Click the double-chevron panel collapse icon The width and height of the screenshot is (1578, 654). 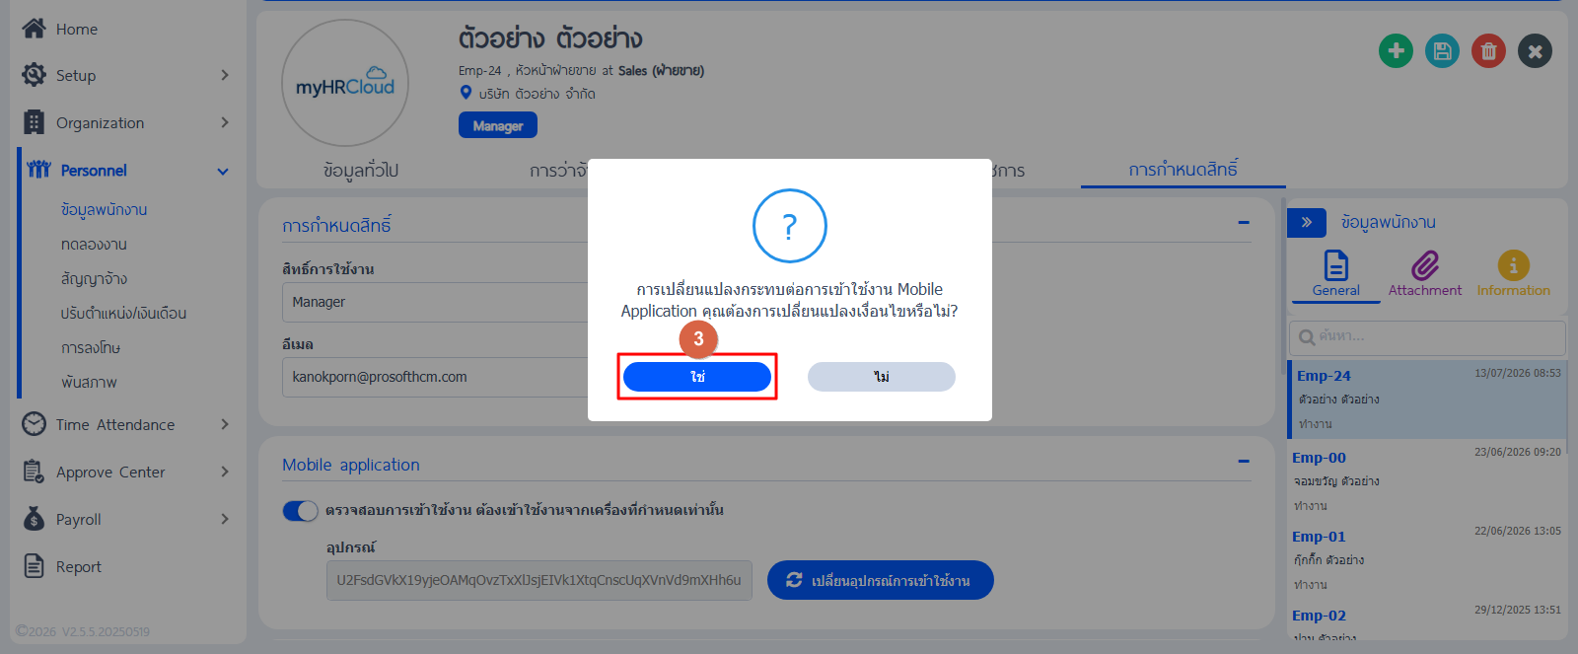click(x=1307, y=223)
